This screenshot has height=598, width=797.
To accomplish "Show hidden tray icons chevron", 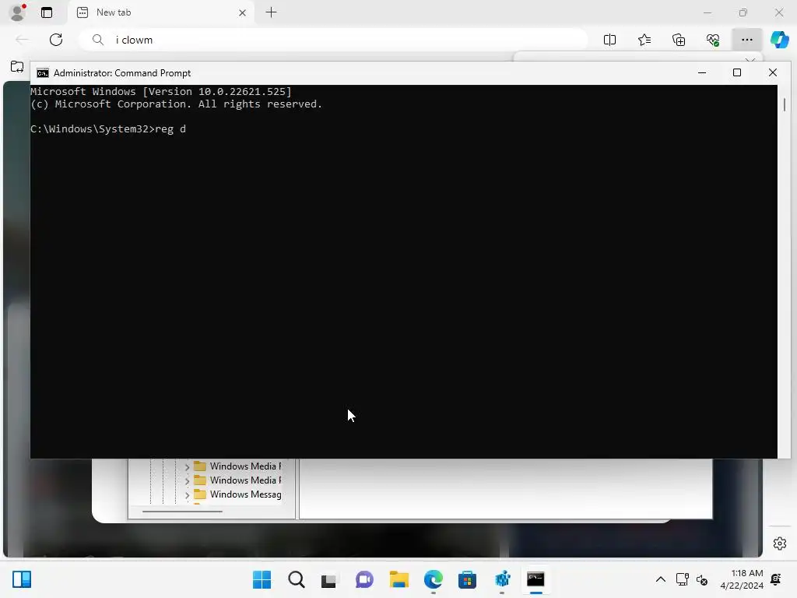I will click(x=660, y=579).
